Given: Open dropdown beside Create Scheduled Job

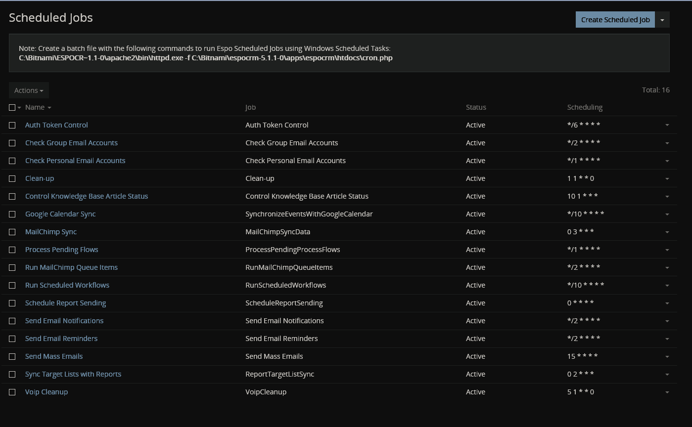Looking at the screenshot, I should [662, 20].
